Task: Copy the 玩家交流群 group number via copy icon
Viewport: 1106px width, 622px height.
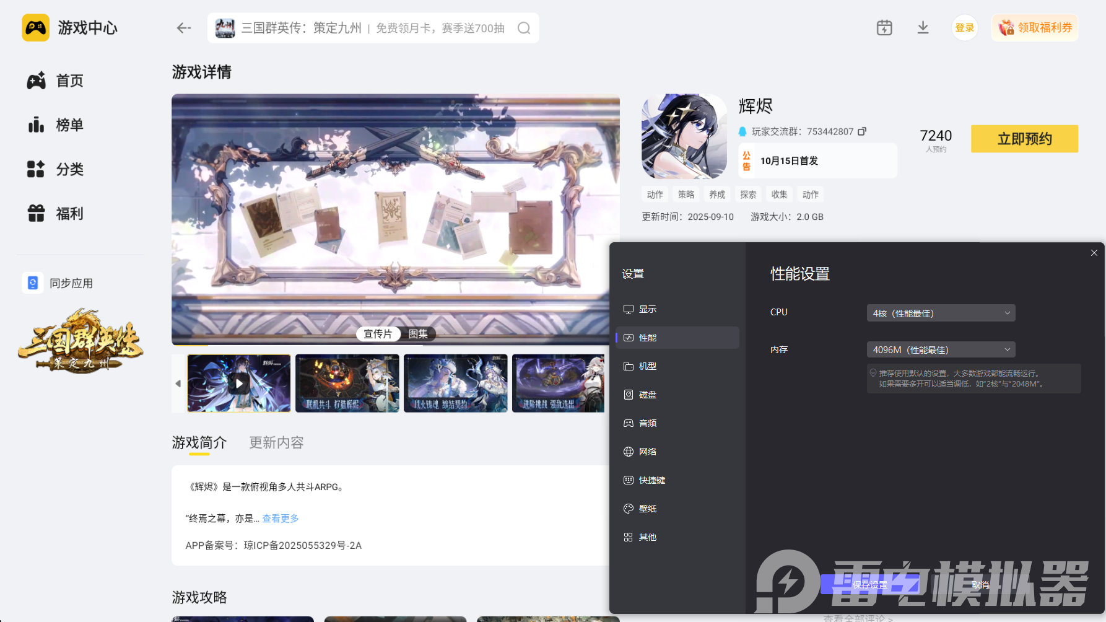Action: click(863, 131)
